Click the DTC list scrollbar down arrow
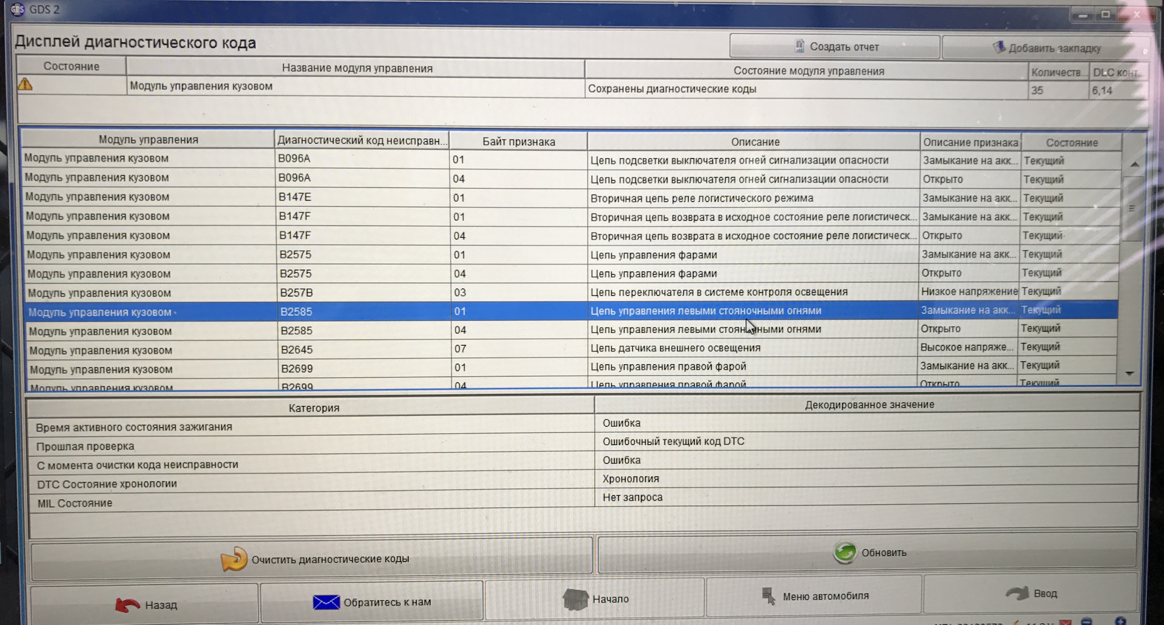 (x=1129, y=373)
